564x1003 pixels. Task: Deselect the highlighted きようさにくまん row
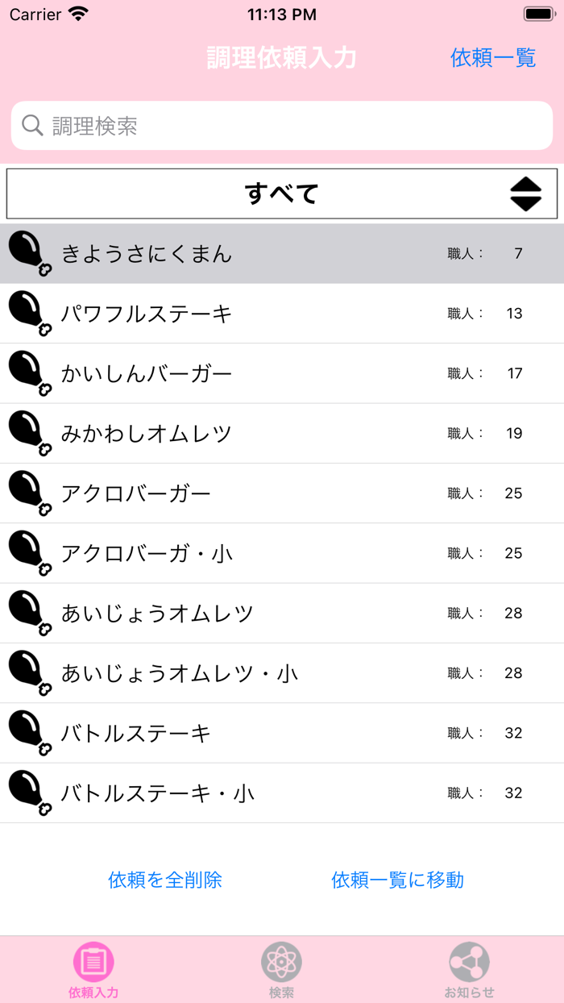[x=282, y=254]
